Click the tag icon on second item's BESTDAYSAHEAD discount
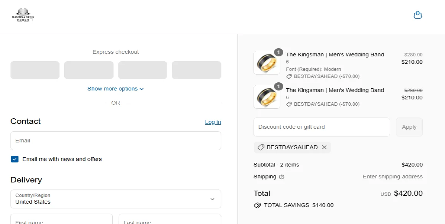Image resolution: width=445 pixels, height=224 pixels. tap(289, 104)
